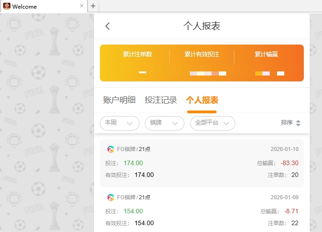Toggle the 排序 sort order
The width and height of the screenshot is (322, 232).
(x=291, y=123)
